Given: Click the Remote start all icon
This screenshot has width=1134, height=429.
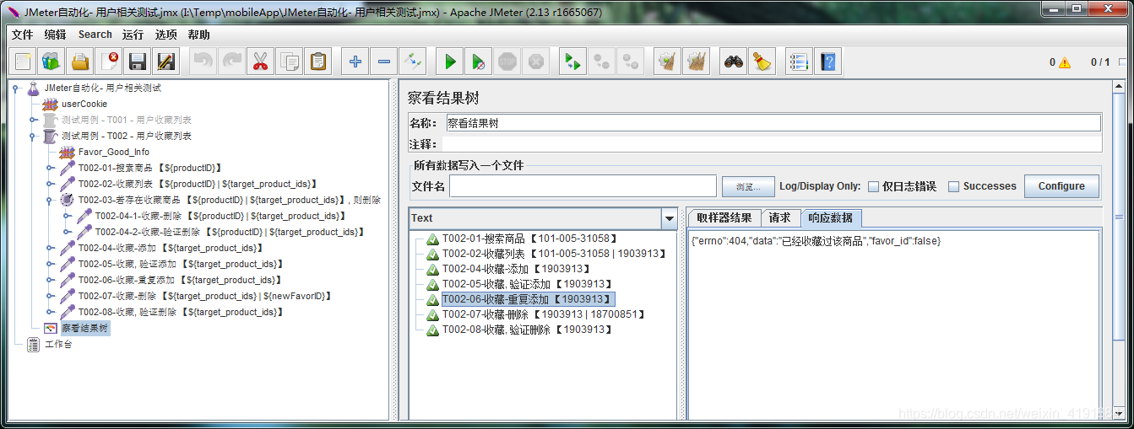Looking at the screenshot, I should 572,62.
